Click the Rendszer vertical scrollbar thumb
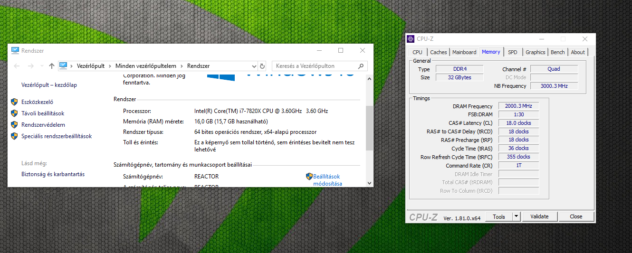The image size is (632, 253). (x=370, y=128)
